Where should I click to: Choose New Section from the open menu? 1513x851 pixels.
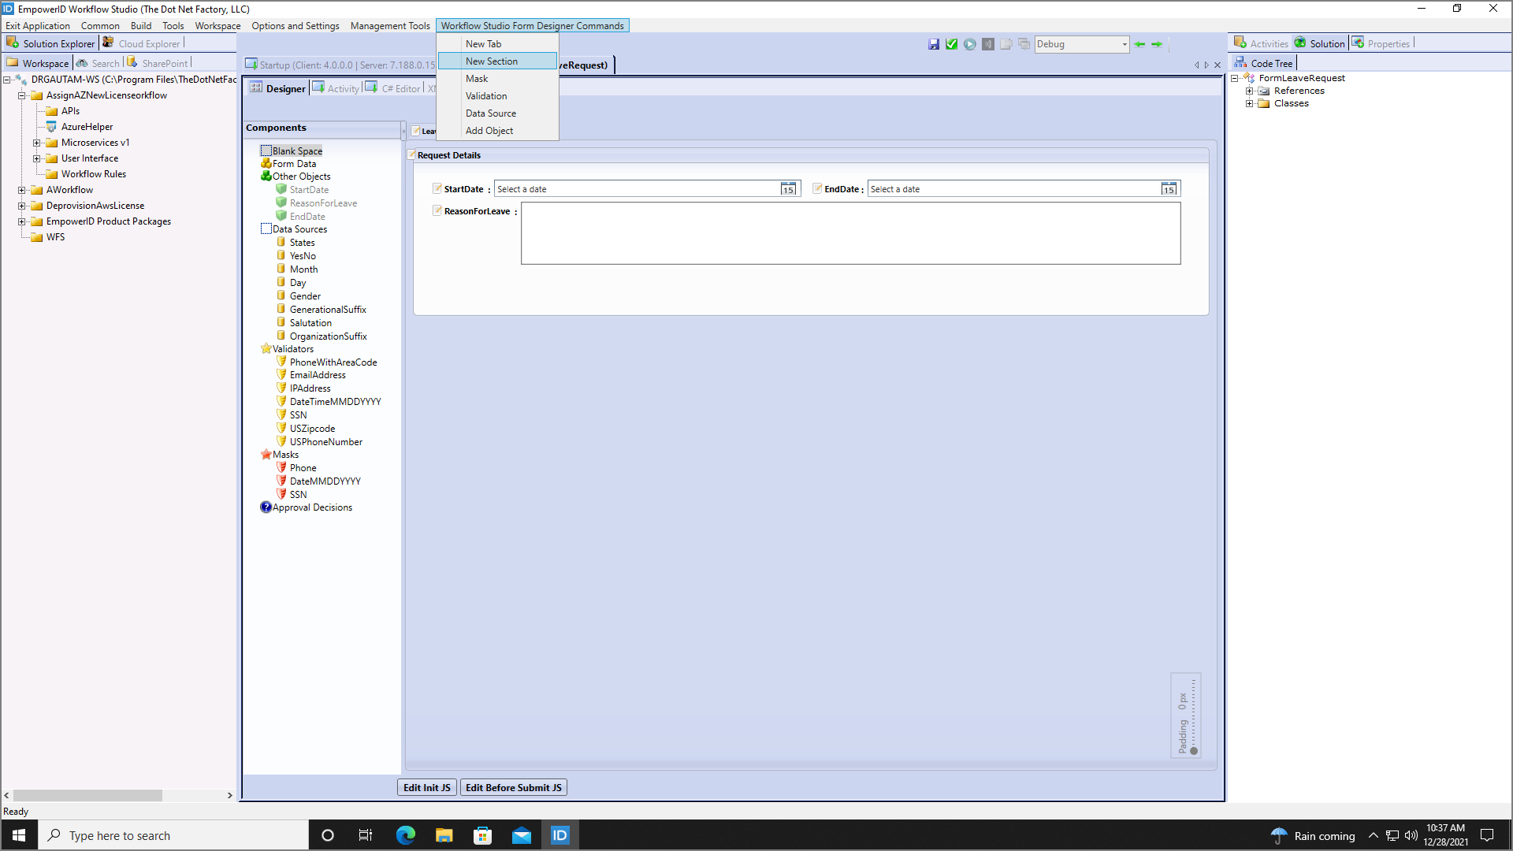(x=492, y=61)
